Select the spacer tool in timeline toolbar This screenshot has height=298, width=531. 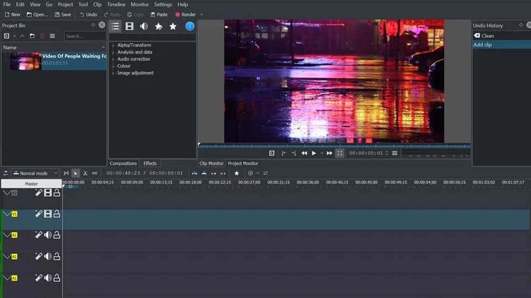click(x=95, y=173)
